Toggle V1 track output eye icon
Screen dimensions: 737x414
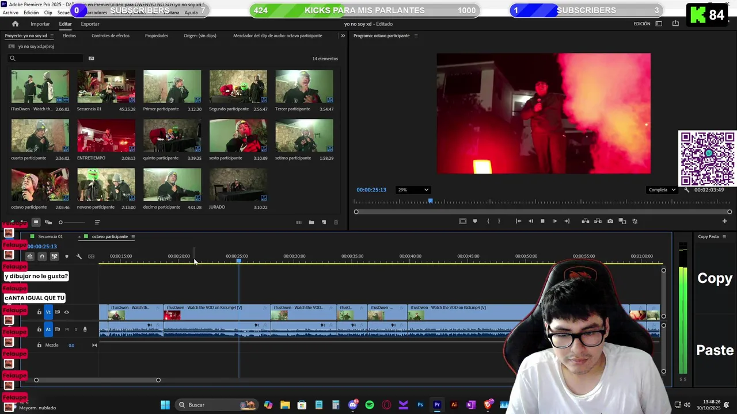[66, 312]
